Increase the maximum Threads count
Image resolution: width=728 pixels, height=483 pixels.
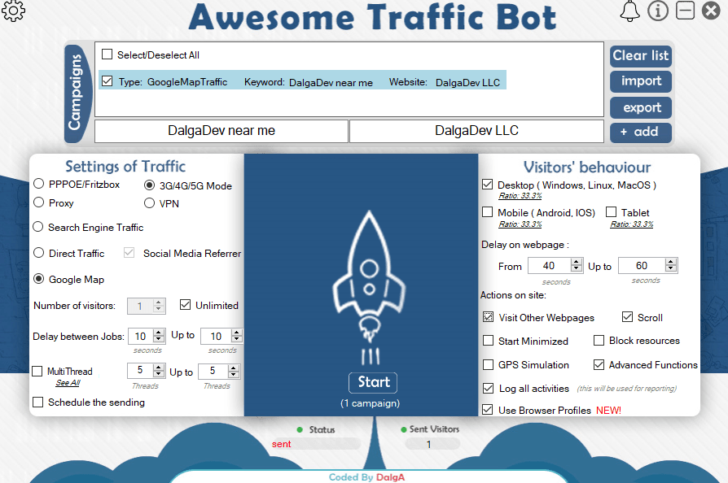pyautogui.click(x=234, y=368)
